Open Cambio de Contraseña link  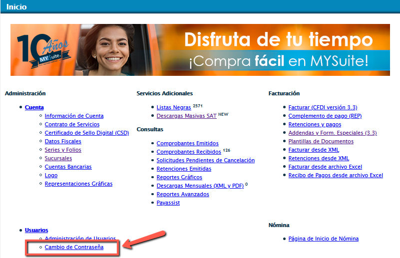(x=74, y=247)
